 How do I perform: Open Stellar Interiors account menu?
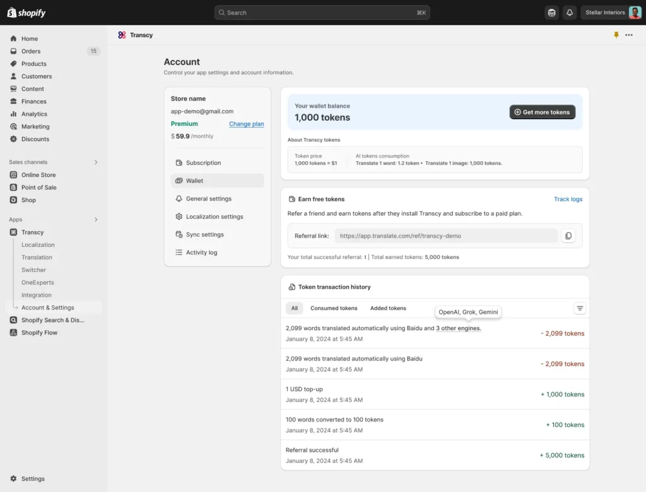(611, 13)
